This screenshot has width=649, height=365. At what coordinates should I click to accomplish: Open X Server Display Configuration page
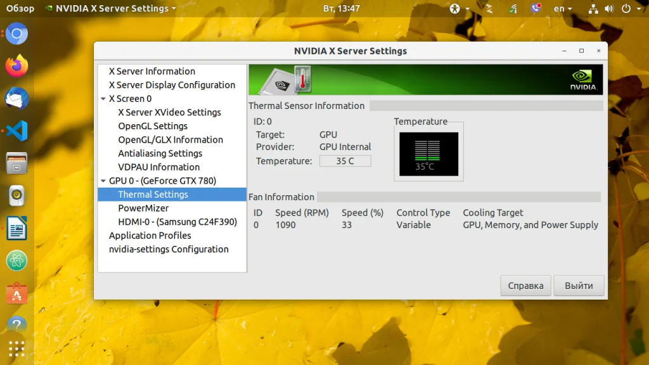click(172, 85)
